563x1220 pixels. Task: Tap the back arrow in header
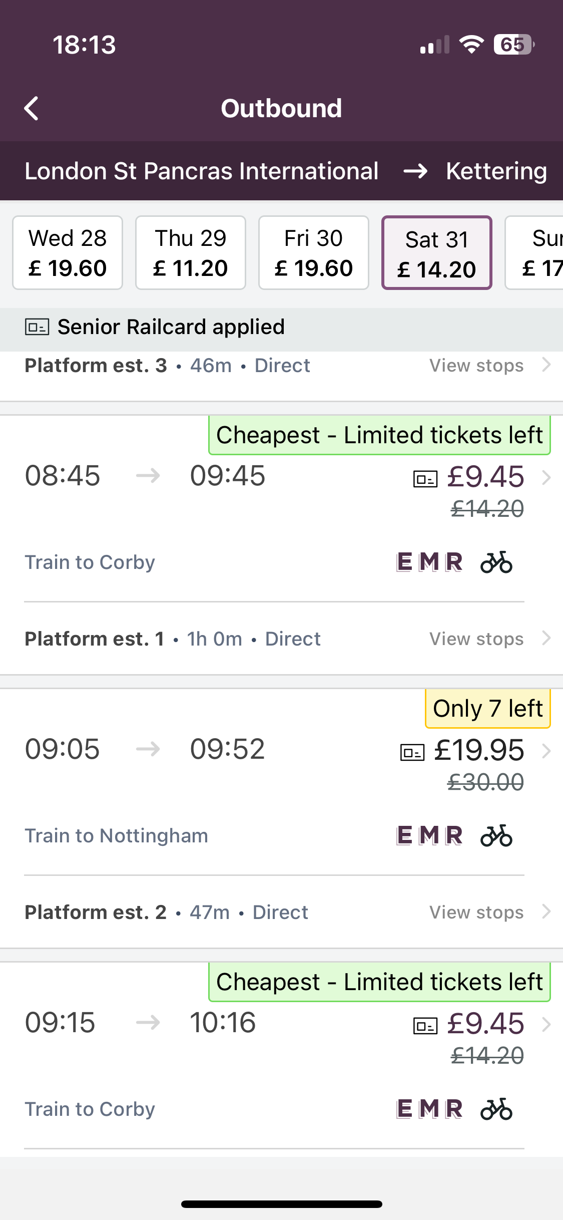[x=32, y=108]
